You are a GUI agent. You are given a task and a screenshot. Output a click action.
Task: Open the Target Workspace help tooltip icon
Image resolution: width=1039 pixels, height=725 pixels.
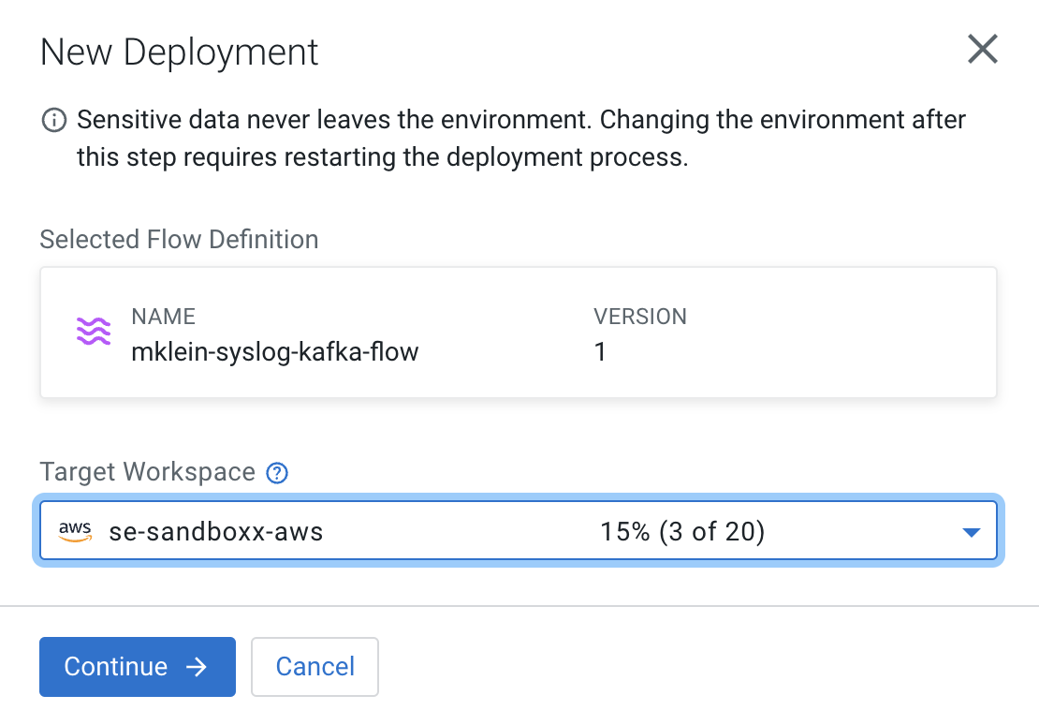click(x=277, y=473)
